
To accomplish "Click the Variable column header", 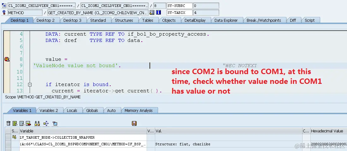I will (83, 131).
